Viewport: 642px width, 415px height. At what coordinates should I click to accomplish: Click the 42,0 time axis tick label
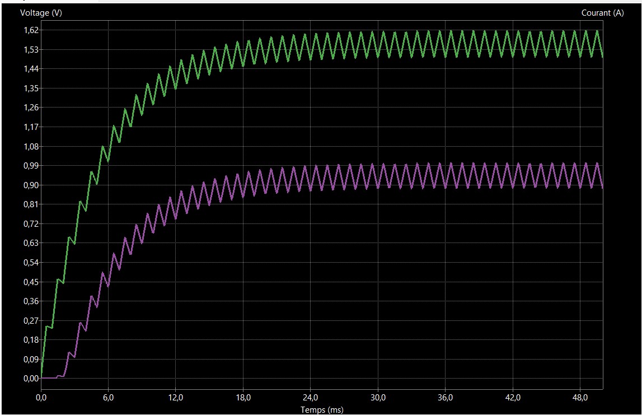(513, 398)
